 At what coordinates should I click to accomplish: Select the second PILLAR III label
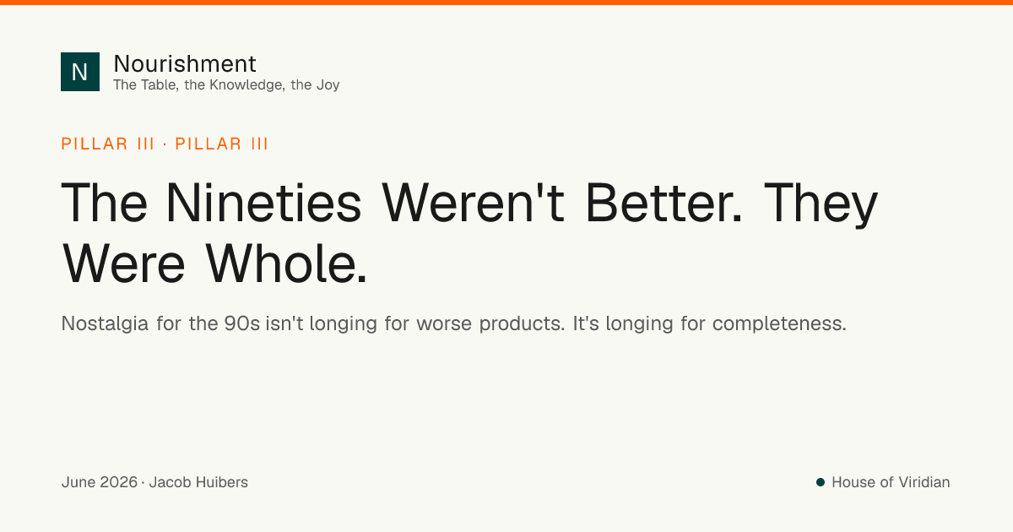click(x=222, y=144)
